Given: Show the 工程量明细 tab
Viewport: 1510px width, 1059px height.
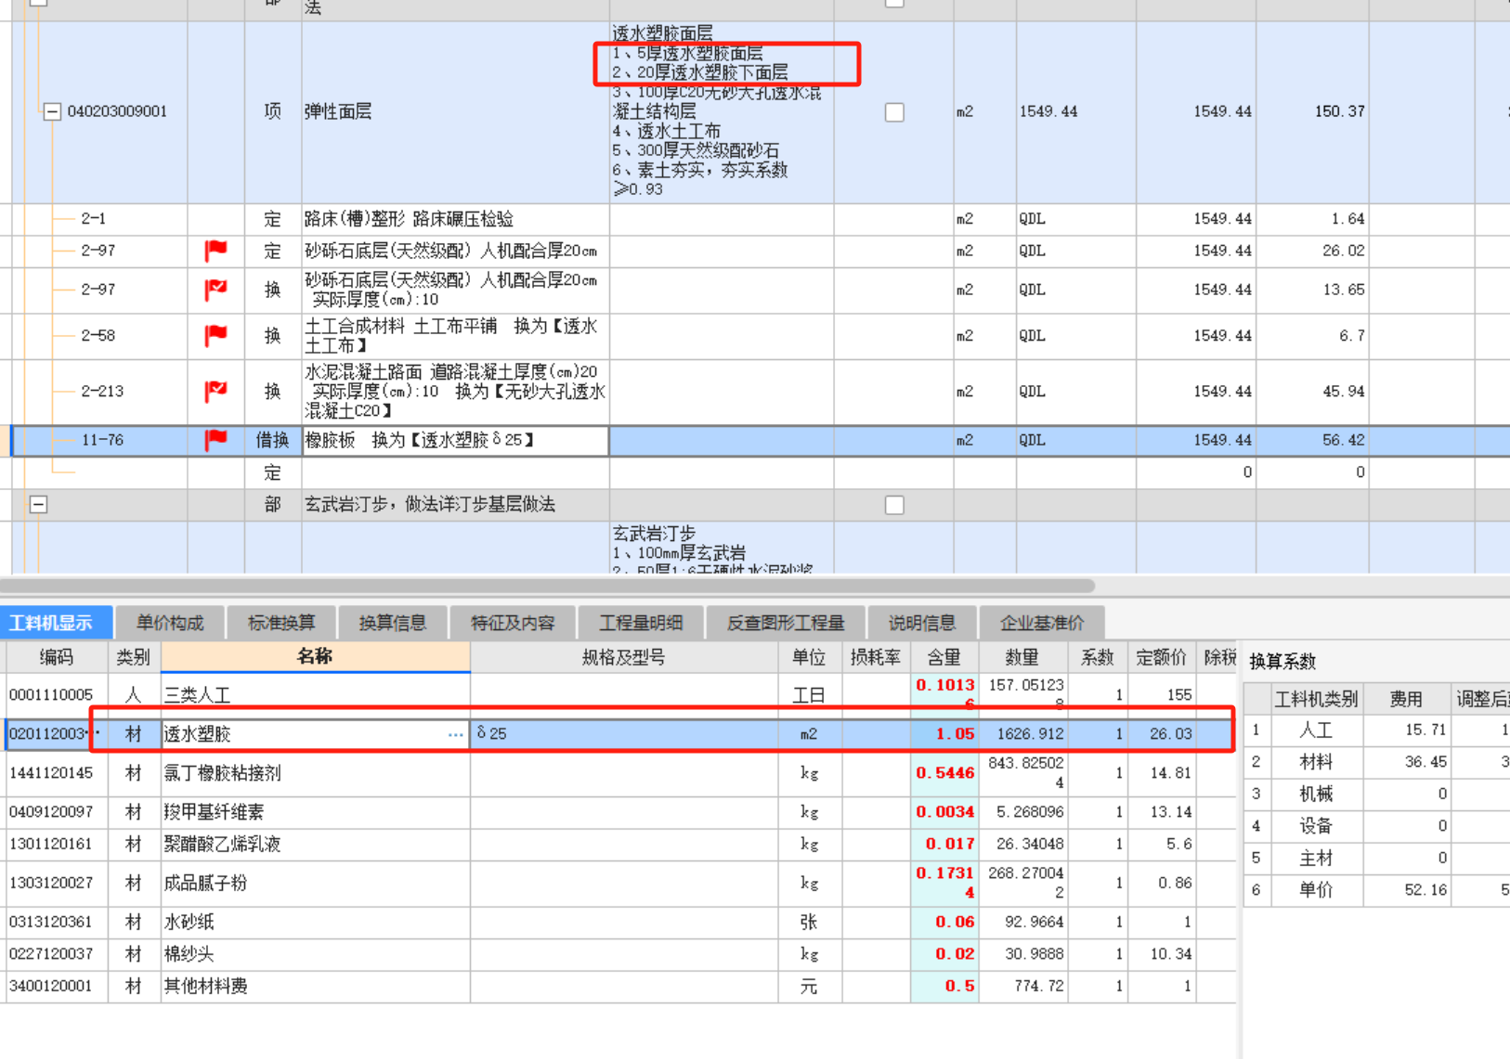Looking at the screenshot, I should click(x=641, y=623).
